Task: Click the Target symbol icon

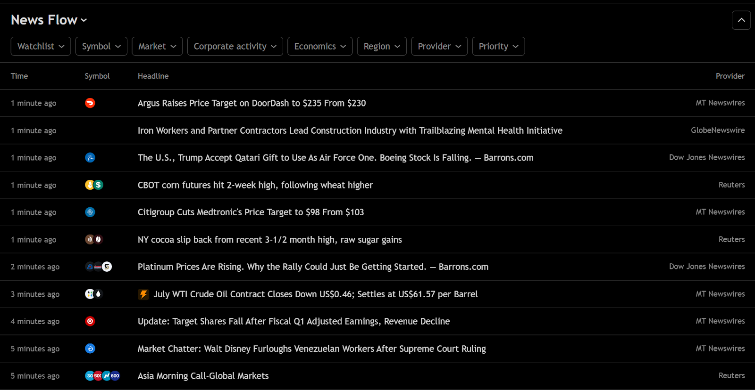Action: [x=90, y=321]
